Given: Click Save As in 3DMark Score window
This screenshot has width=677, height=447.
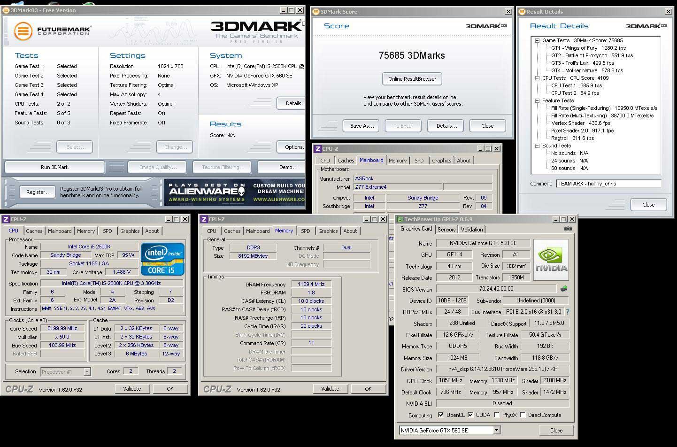Looking at the screenshot, I should 362,126.
